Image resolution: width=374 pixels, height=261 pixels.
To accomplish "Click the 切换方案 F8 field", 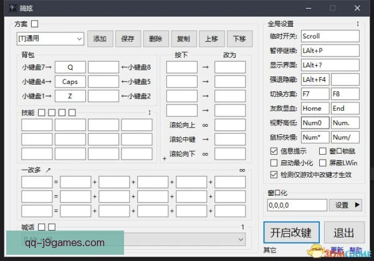I will 345,94.
